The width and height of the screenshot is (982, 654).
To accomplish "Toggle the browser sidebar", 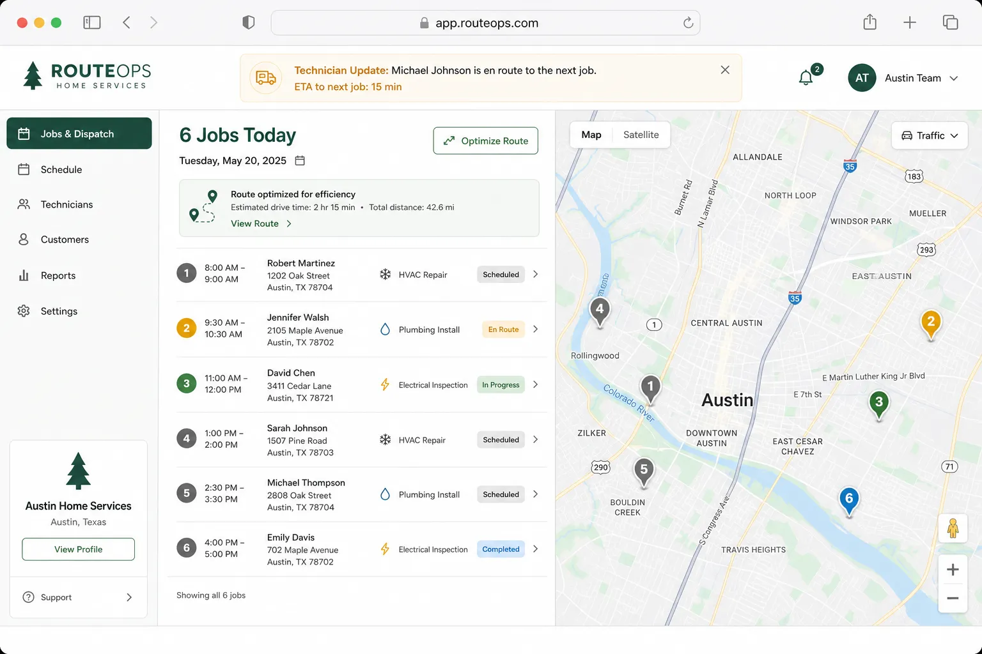I will (x=92, y=22).
